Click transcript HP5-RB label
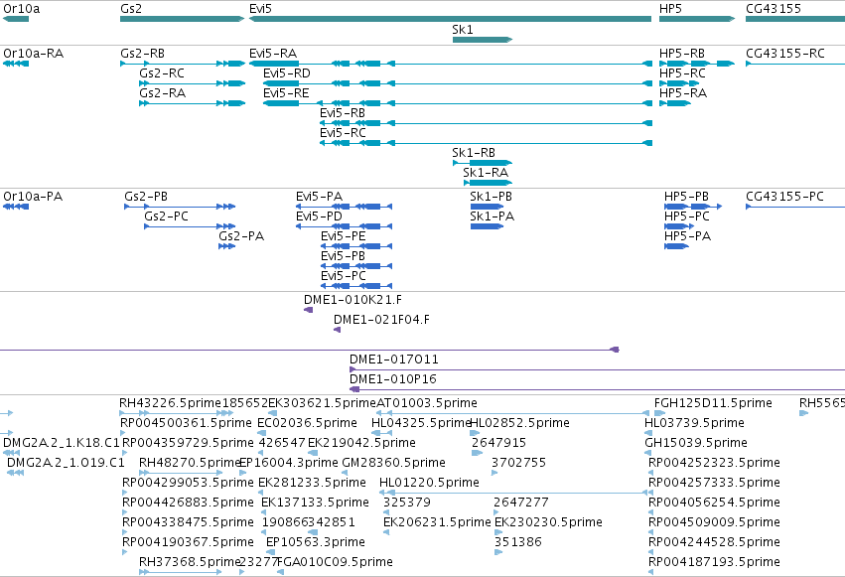845x577 pixels. click(682, 54)
